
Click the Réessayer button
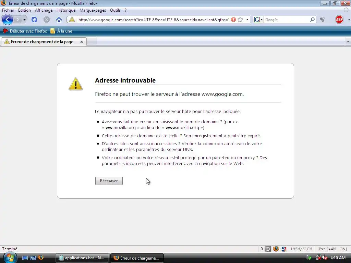109,181
